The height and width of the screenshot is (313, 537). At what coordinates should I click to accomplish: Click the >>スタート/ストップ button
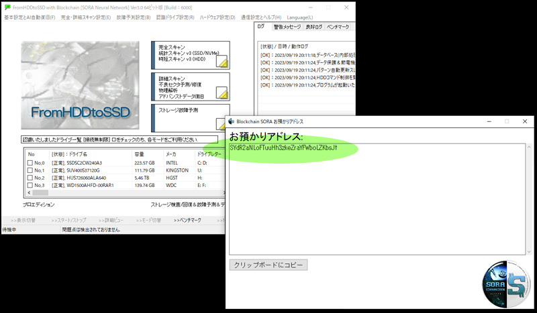tap(68, 221)
